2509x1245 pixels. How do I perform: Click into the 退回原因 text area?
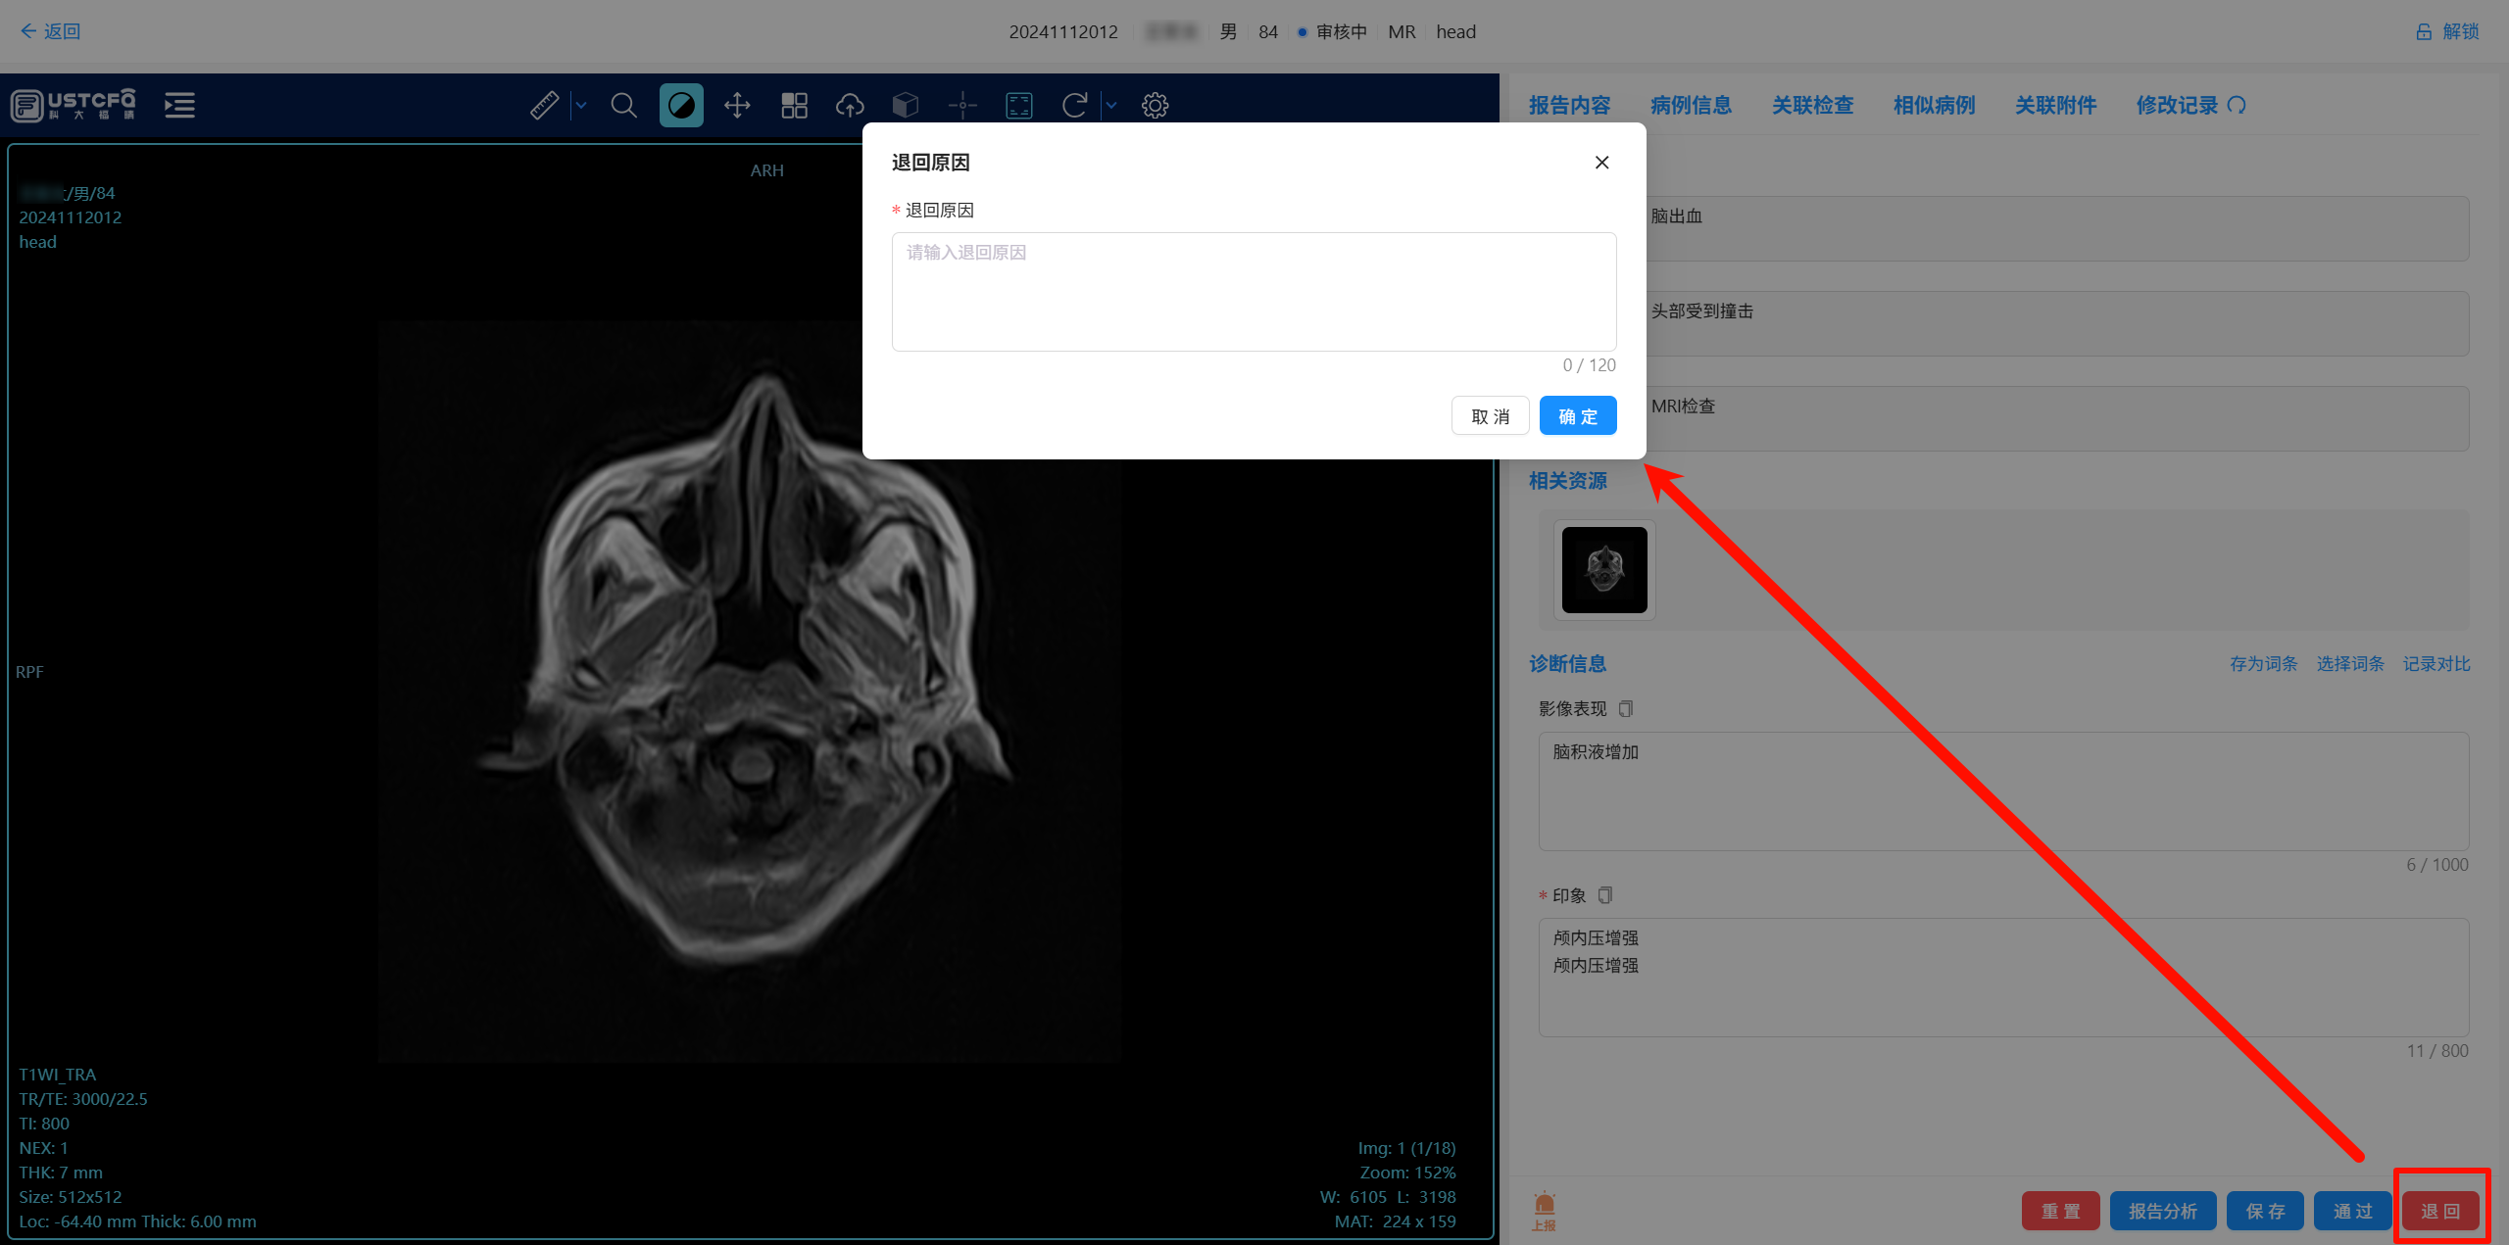[1254, 292]
